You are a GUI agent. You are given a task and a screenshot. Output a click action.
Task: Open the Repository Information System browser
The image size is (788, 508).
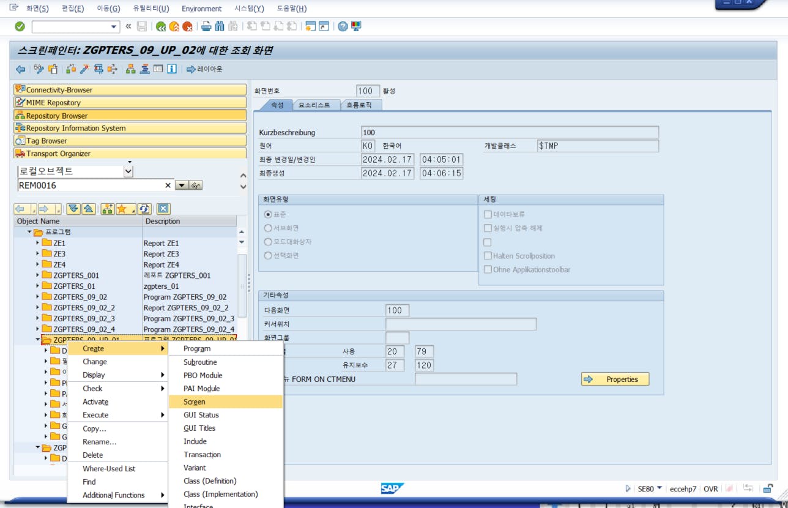pos(75,129)
